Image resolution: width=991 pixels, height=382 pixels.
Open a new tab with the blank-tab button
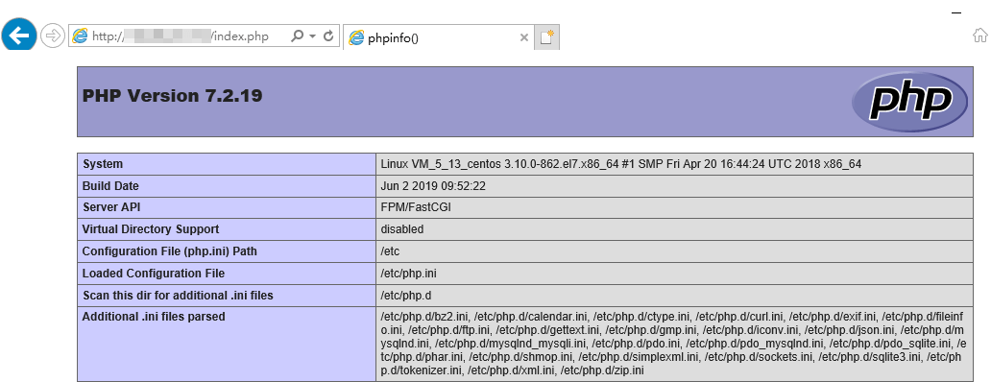click(546, 37)
